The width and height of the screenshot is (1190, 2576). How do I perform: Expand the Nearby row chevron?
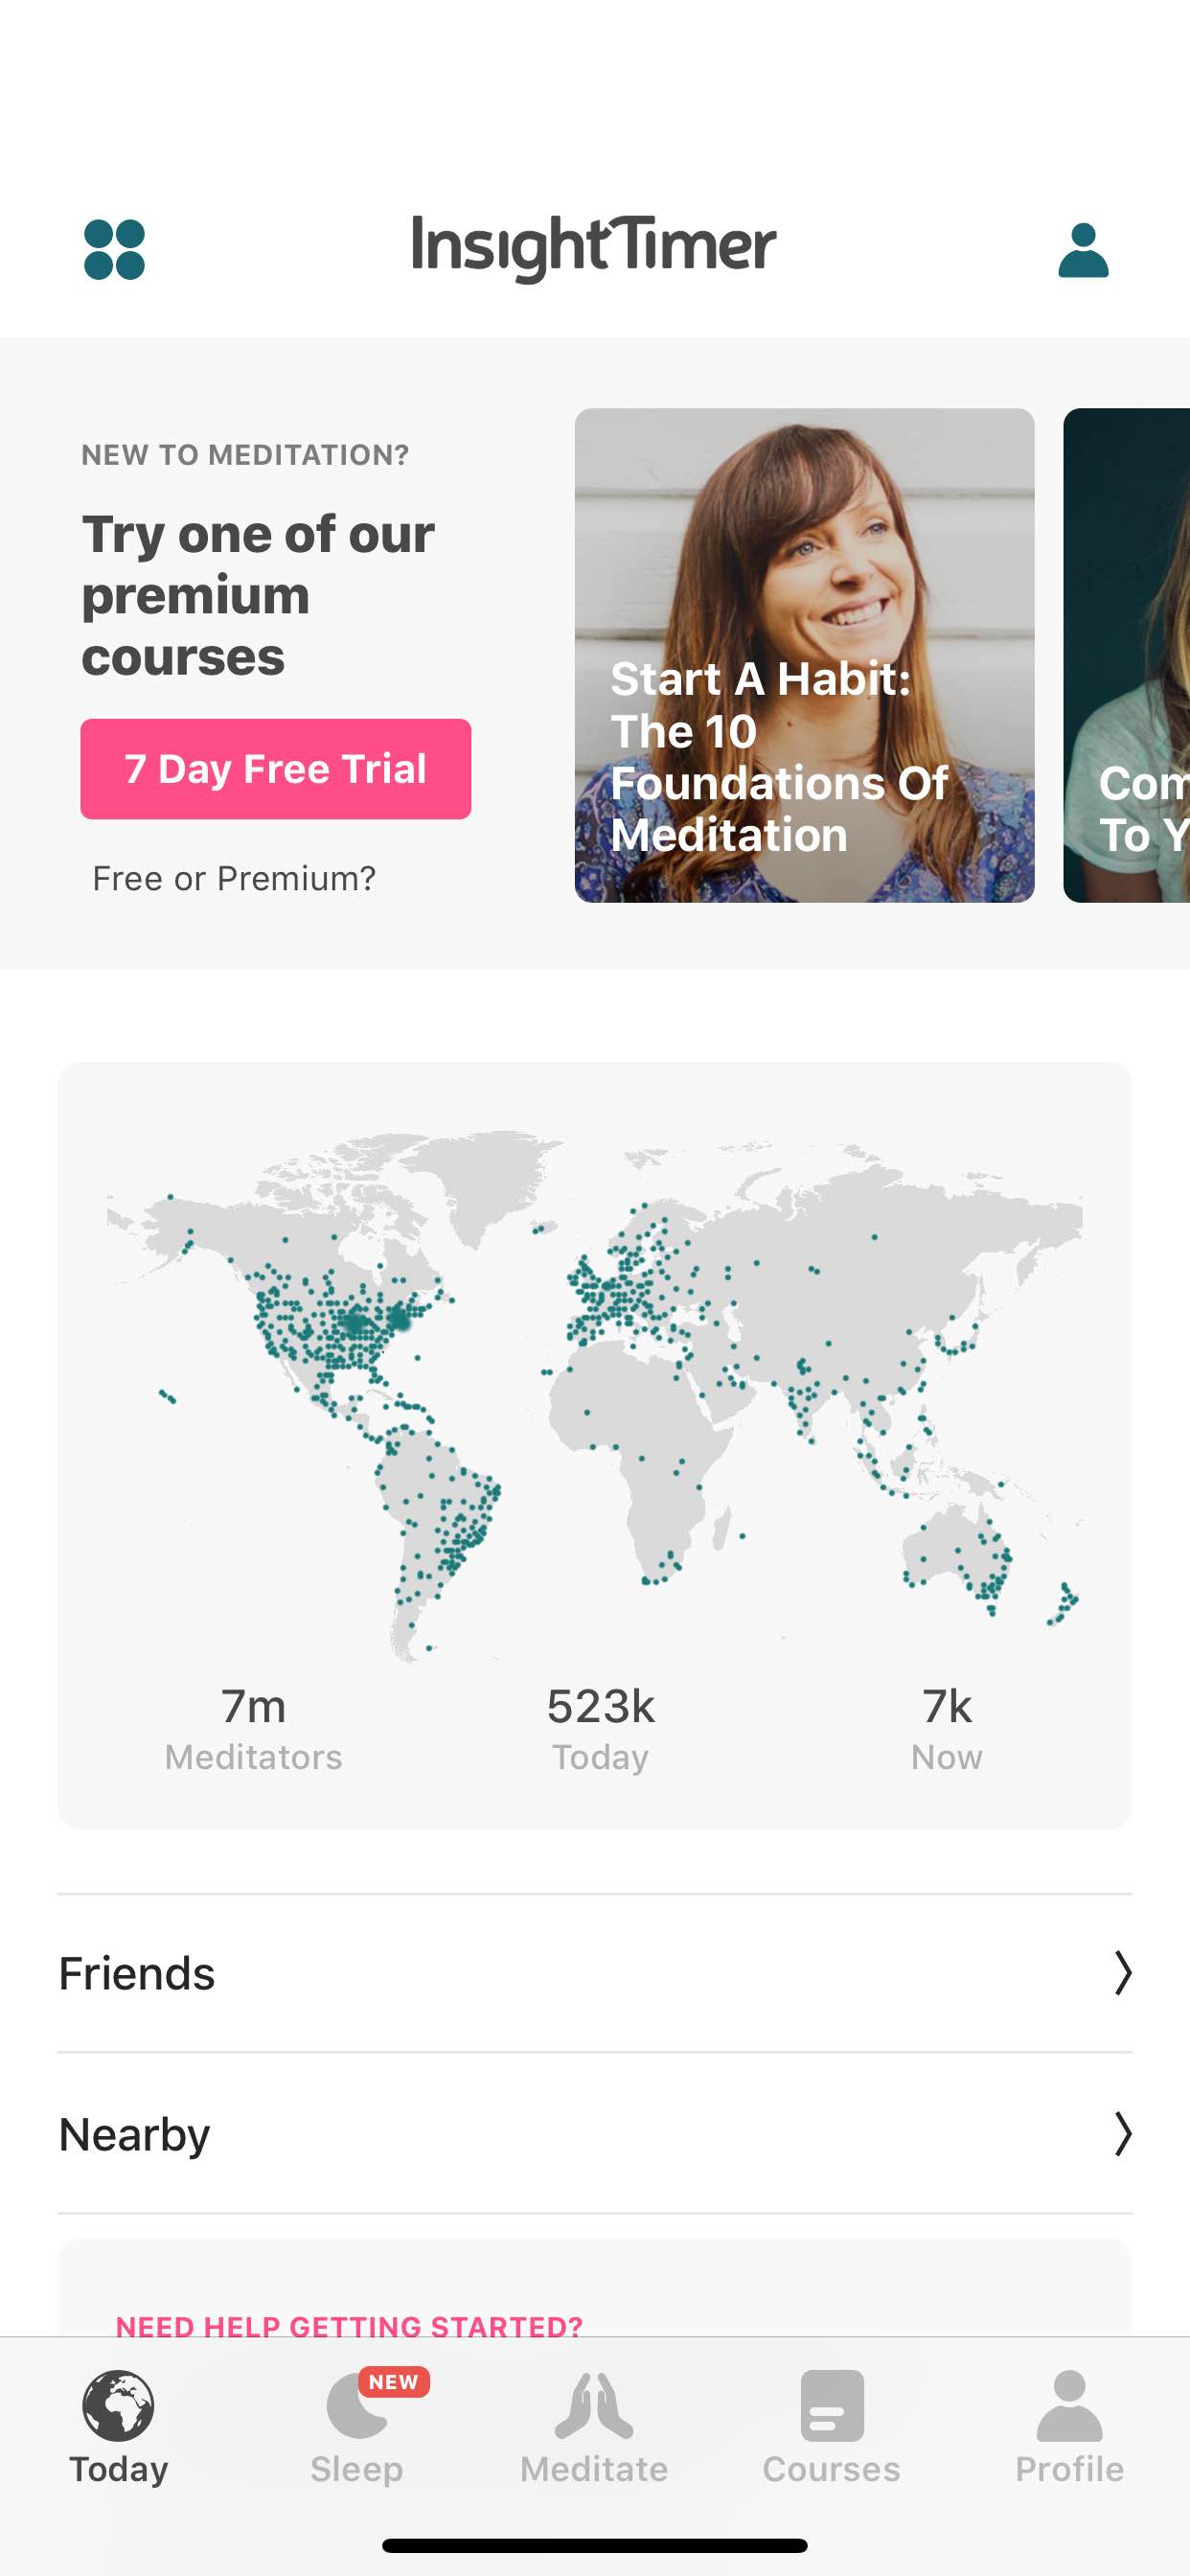(1123, 2133)
